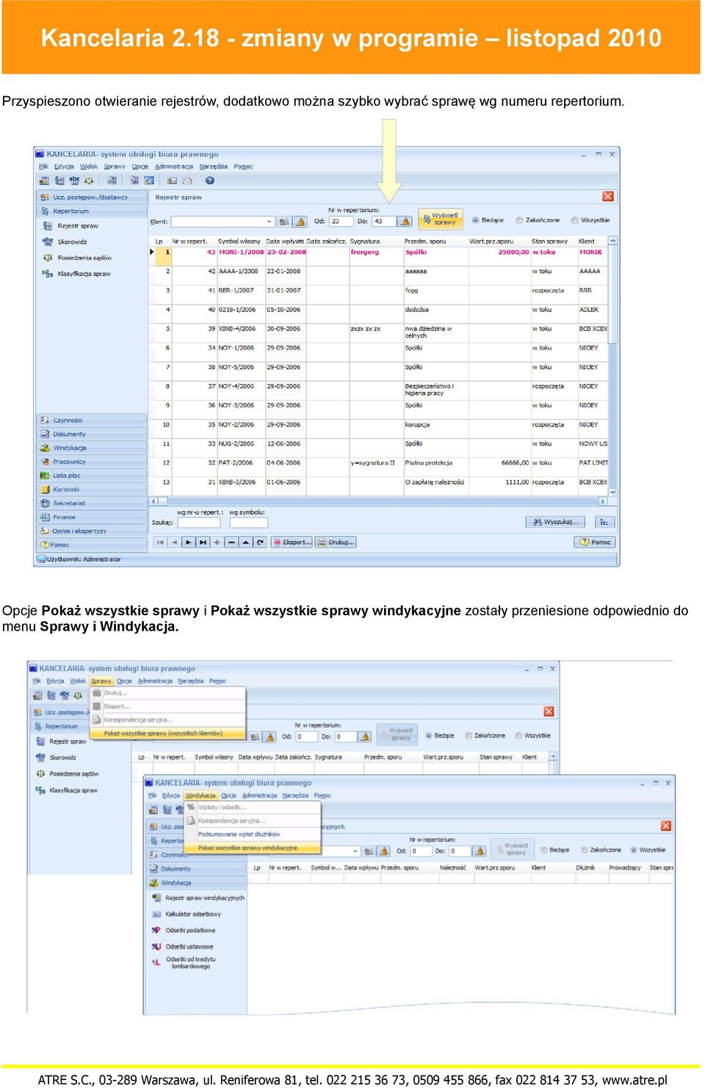
Task: Open client combo dropdown arrow in Windykacja window
Action: tap(355, 851)
